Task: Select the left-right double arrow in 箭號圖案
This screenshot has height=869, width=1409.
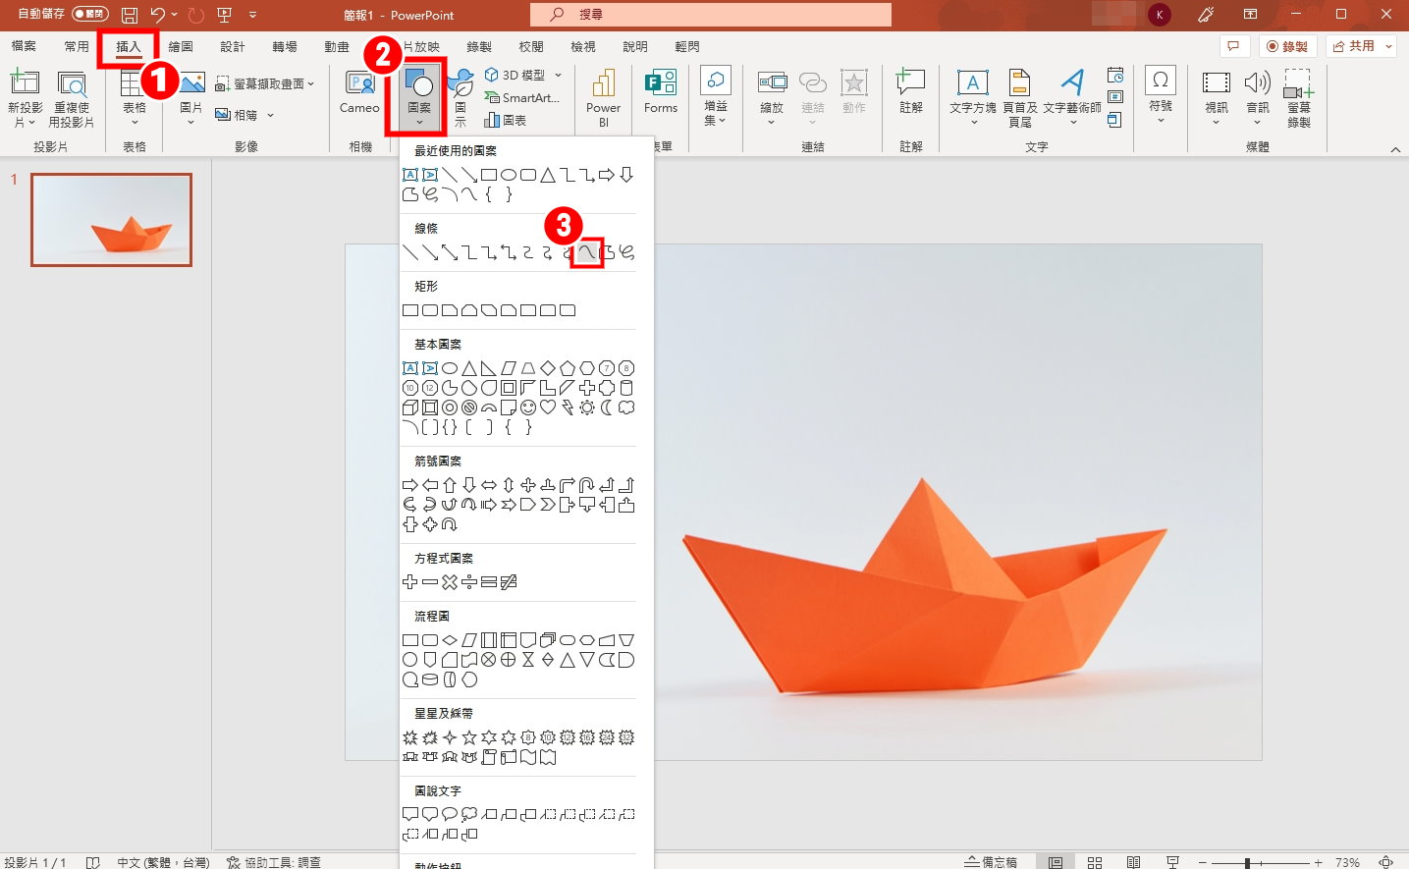Action: (489, 485)
